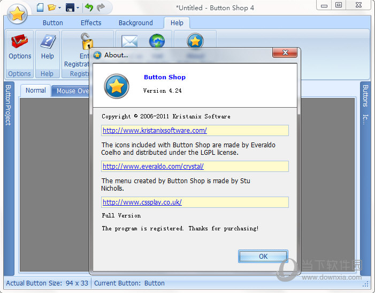Click the status bar corner grip

[365, 284]
